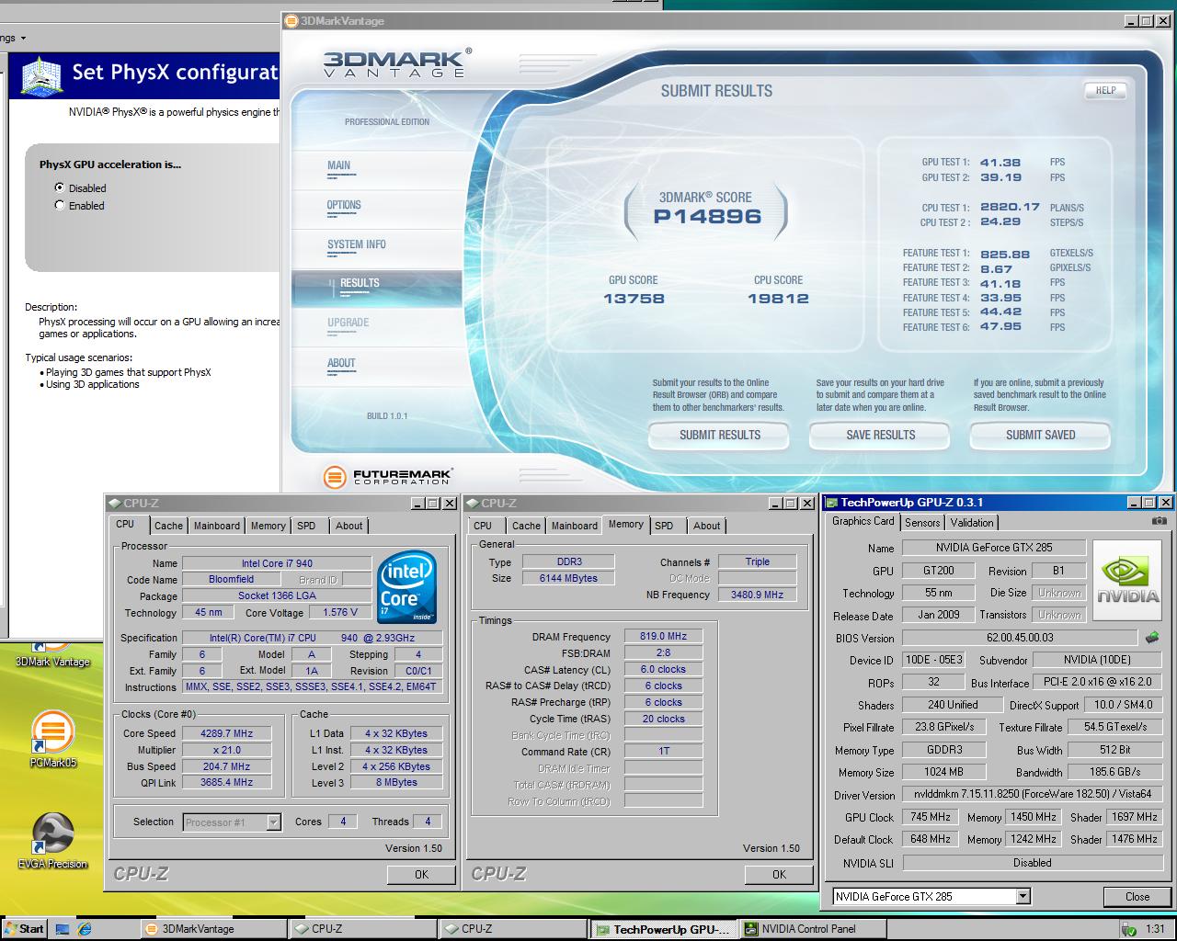Click the NVIDIA SLI Disabled field

click(x=1033, y=863)
